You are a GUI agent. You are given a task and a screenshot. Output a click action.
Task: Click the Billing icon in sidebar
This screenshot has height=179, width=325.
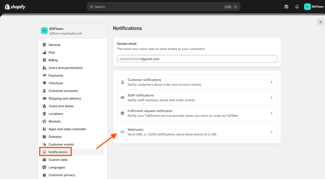tap(44, 60)
